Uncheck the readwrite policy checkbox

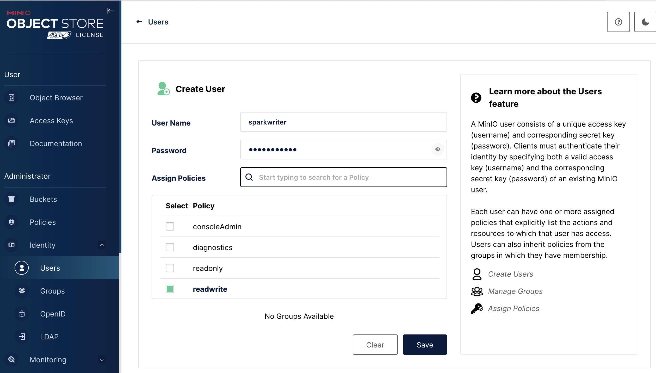170,289
